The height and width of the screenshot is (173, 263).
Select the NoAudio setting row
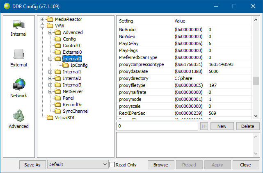tap(184, 30)
